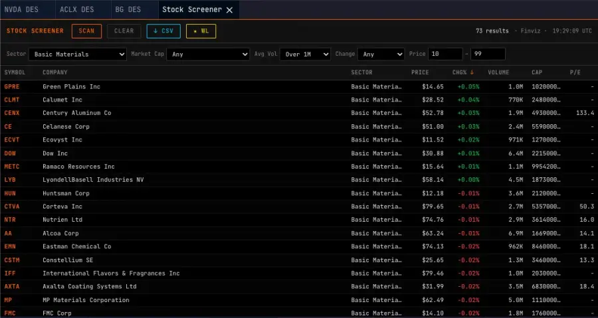
Task: Run the SCAN button
Action: point(86,31)
